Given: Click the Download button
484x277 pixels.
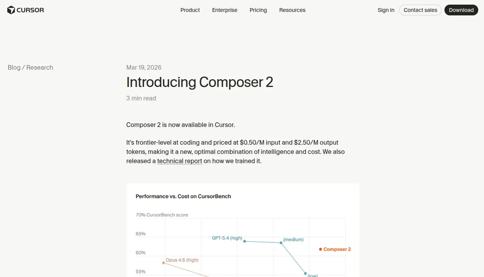Looking at the screenshot, I should pyautogui.click(x=461, y=10).
